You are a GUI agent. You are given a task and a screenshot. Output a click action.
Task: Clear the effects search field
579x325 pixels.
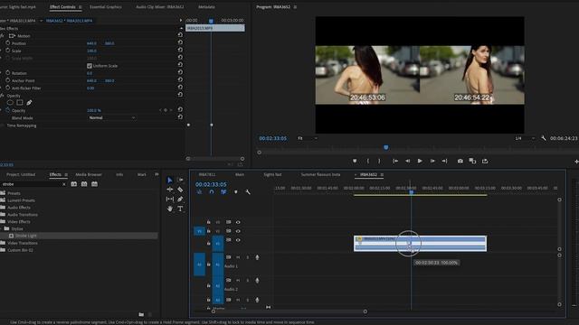[x=64, y=184]
